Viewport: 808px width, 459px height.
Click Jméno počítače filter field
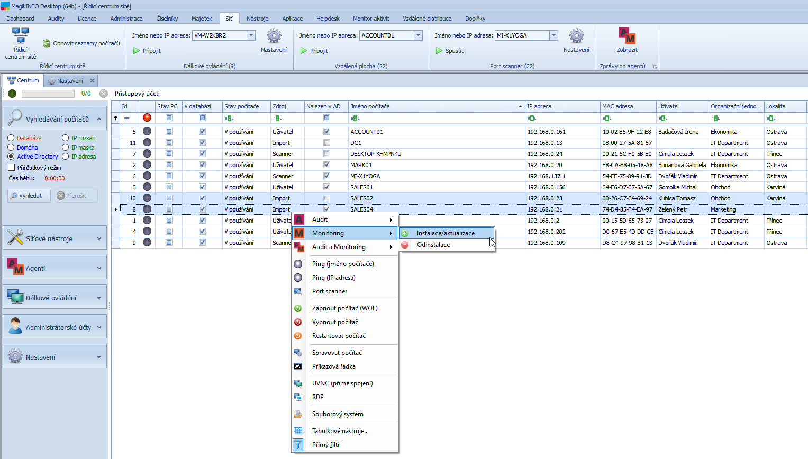[436, 118]
